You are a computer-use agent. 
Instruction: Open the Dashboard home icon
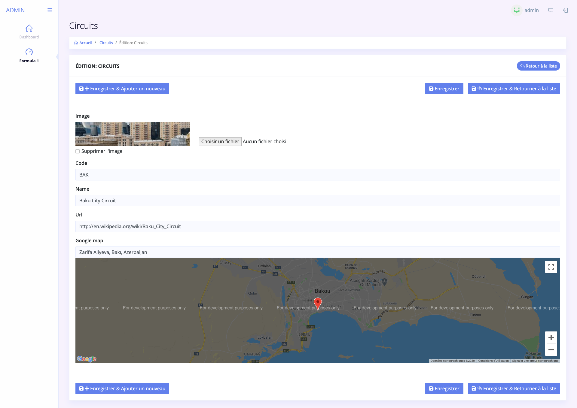click(x=29, y=28)
